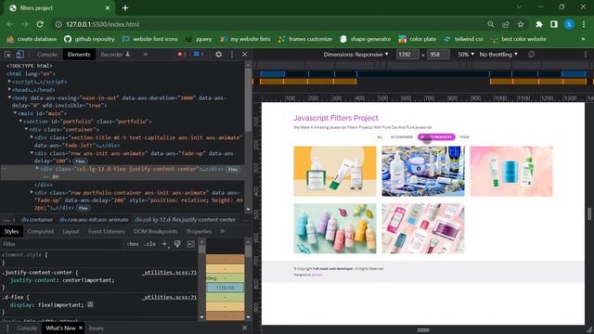Open the drawer Issues tab
Screen dimensions: 594x334
(x=97, y=328)
